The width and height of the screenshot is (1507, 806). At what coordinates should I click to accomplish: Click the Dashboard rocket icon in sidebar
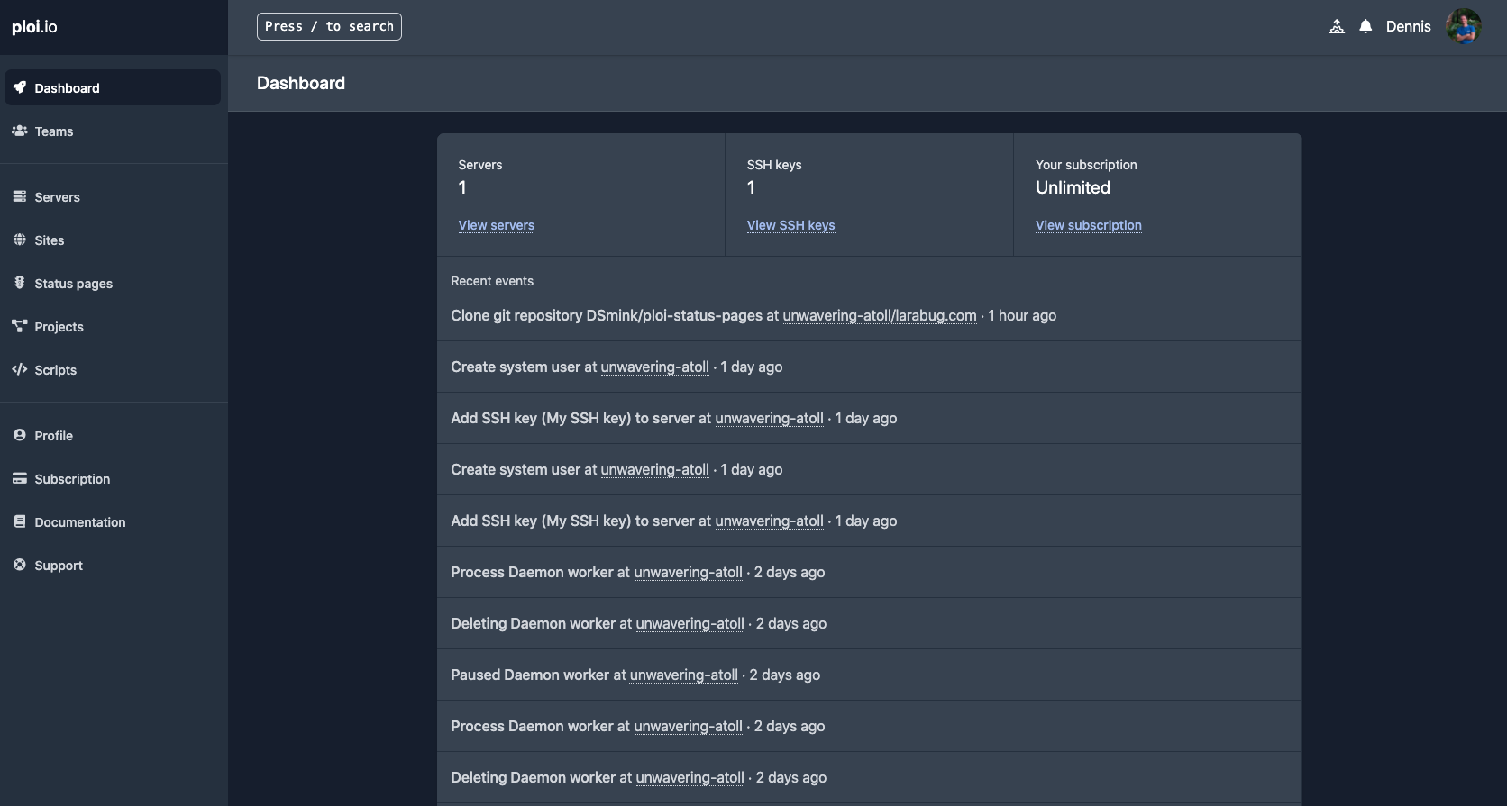(20, 87)
